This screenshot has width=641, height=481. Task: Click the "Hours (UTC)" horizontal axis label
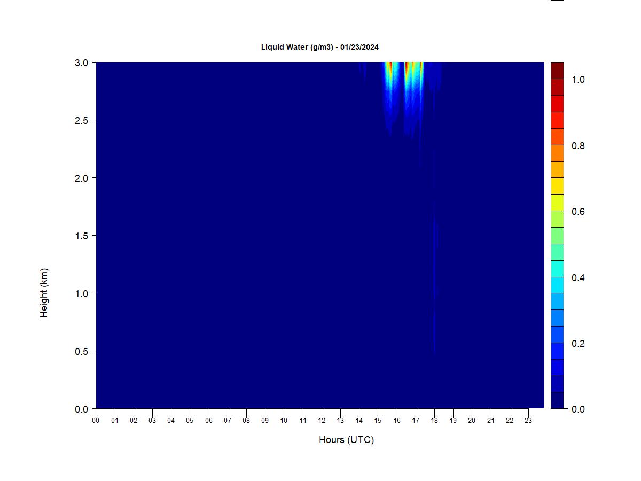pyautogui.click(x=346, y=440)
